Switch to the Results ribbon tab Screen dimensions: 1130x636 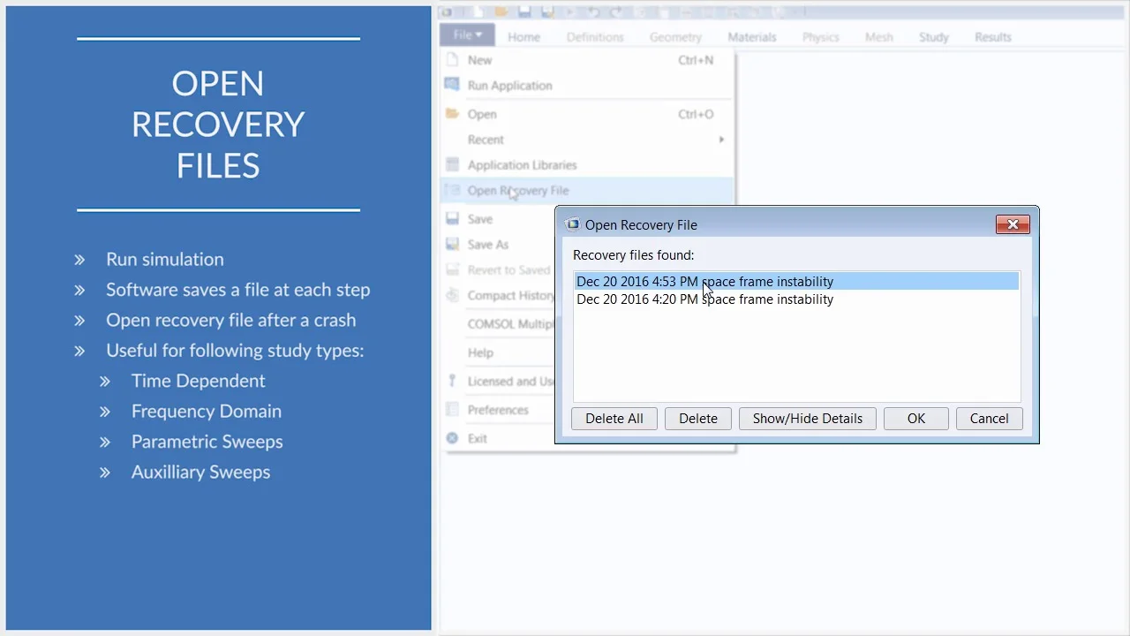[x=993, y=37]
